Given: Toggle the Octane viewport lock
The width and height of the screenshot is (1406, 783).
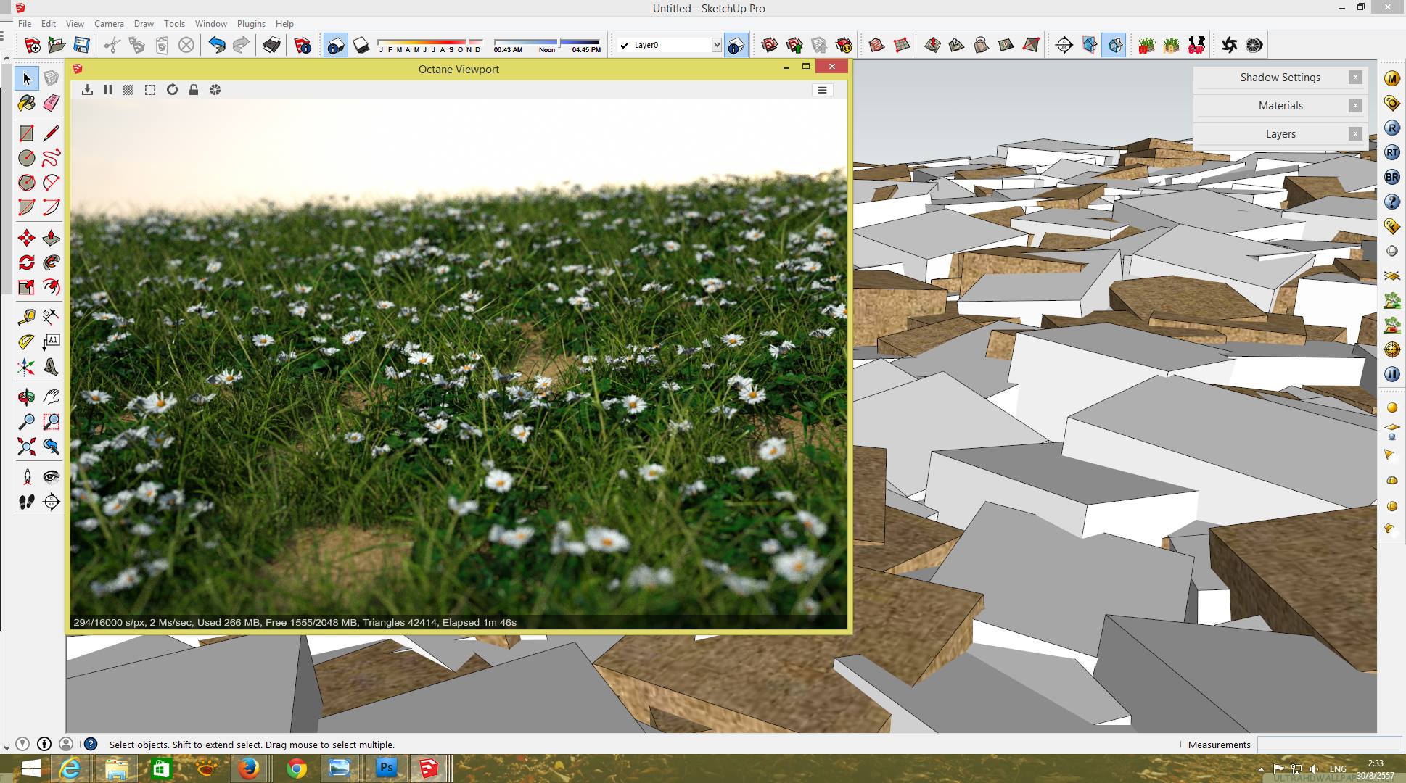Looking at the screenshot, I should 194,90.
